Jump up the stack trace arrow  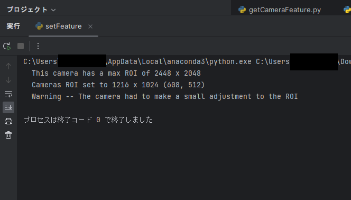[8, 66]
